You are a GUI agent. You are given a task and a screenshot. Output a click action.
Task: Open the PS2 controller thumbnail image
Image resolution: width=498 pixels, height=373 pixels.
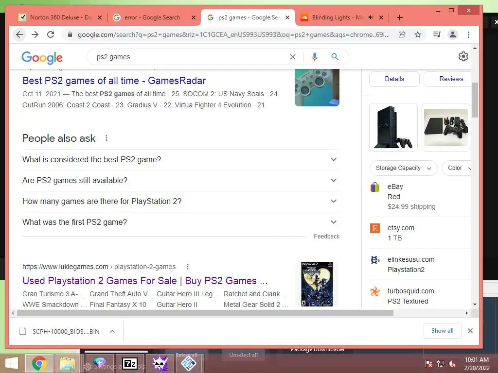(x=317, y=87)
